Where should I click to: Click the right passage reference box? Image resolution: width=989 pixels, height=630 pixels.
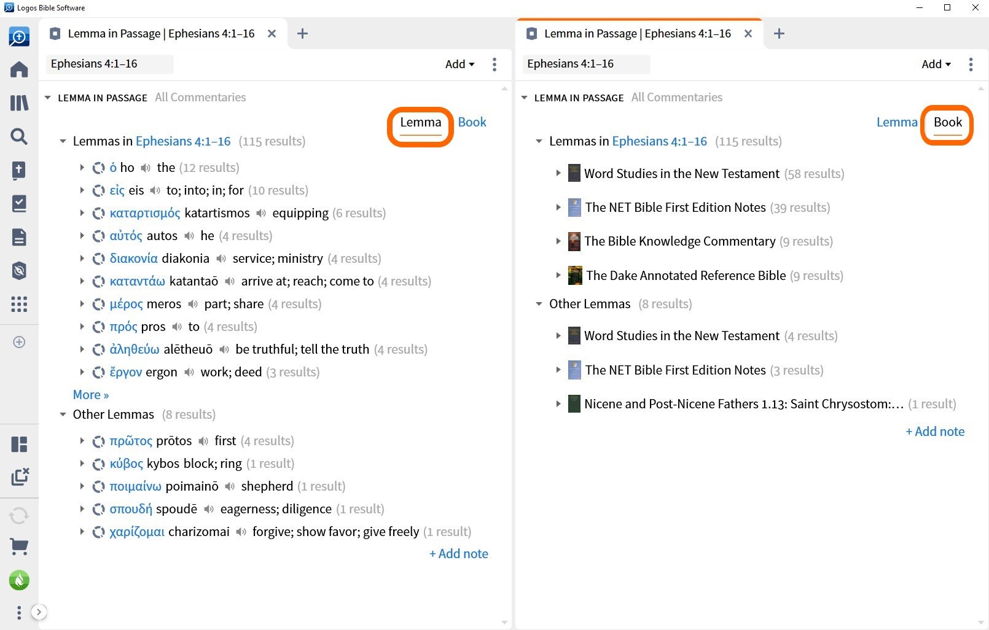[x=587, y=64]
